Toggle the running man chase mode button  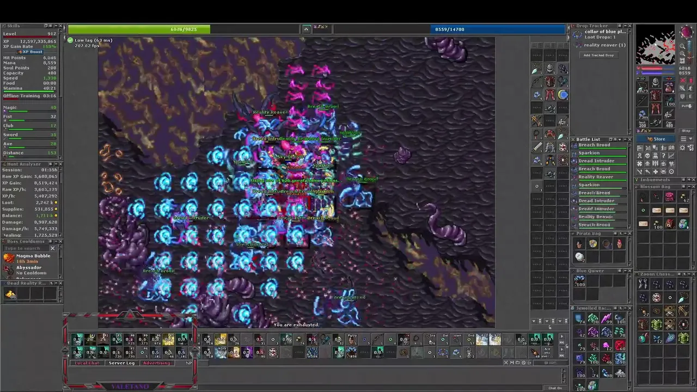690,88
